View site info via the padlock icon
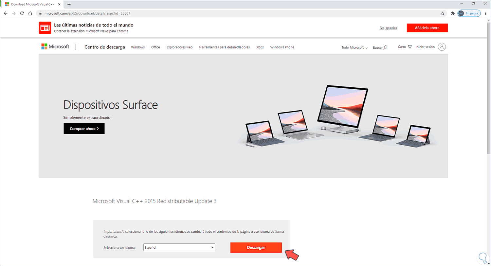Viewport: 491px width, 266px height. (x=40, y=13)
